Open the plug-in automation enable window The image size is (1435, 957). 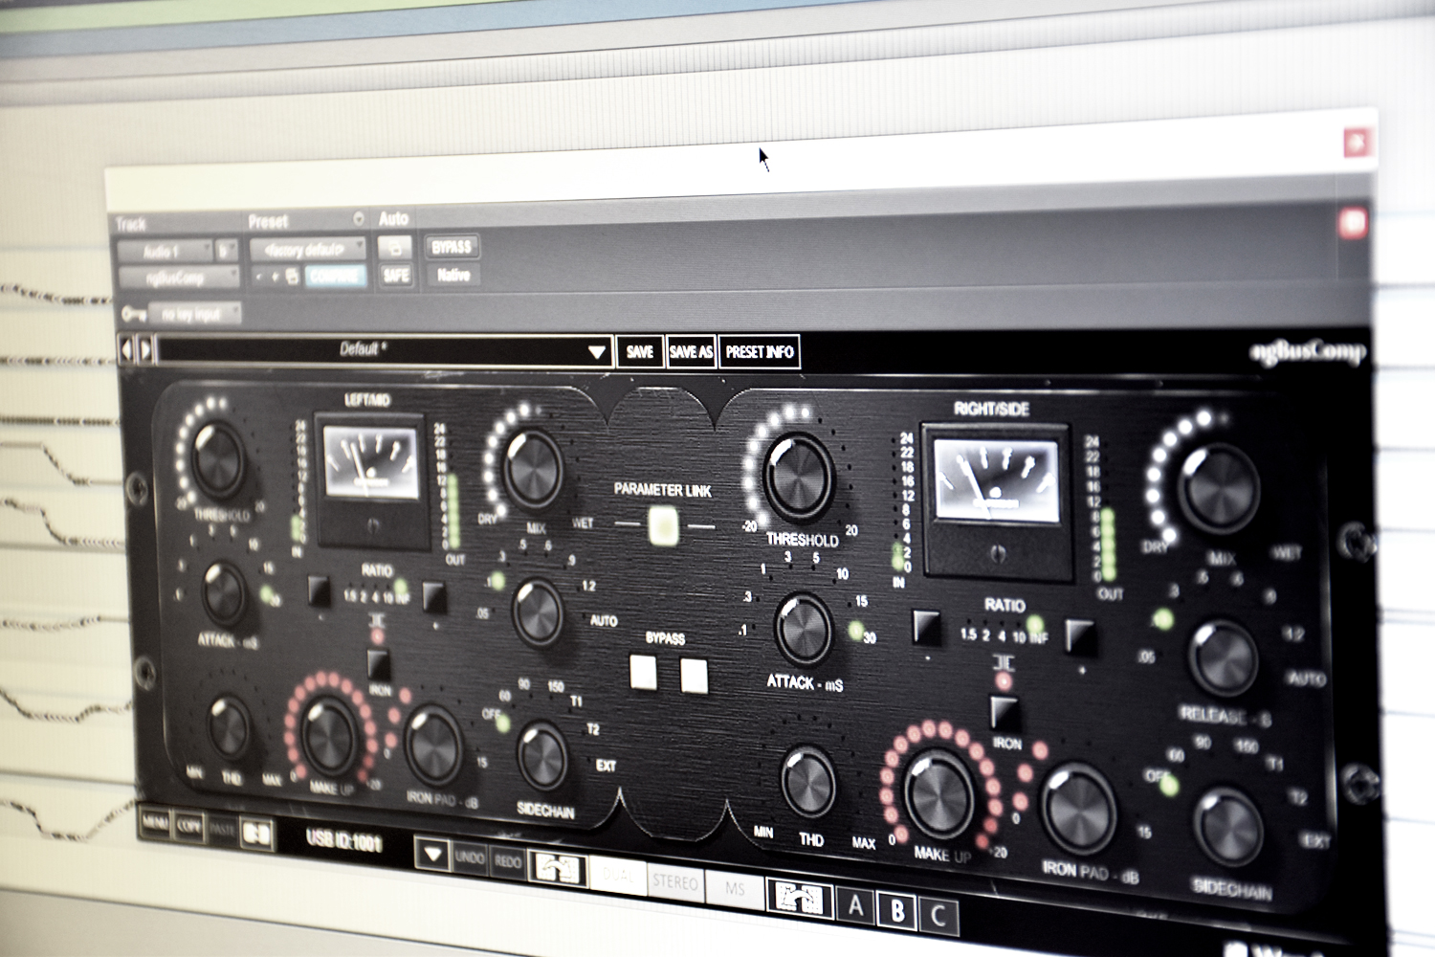tap(394, 248)
